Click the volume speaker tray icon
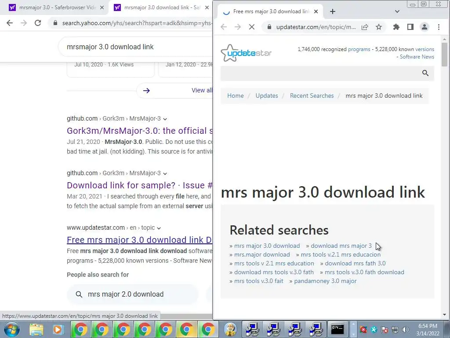 pyautogui.click(x=405, y=330)
